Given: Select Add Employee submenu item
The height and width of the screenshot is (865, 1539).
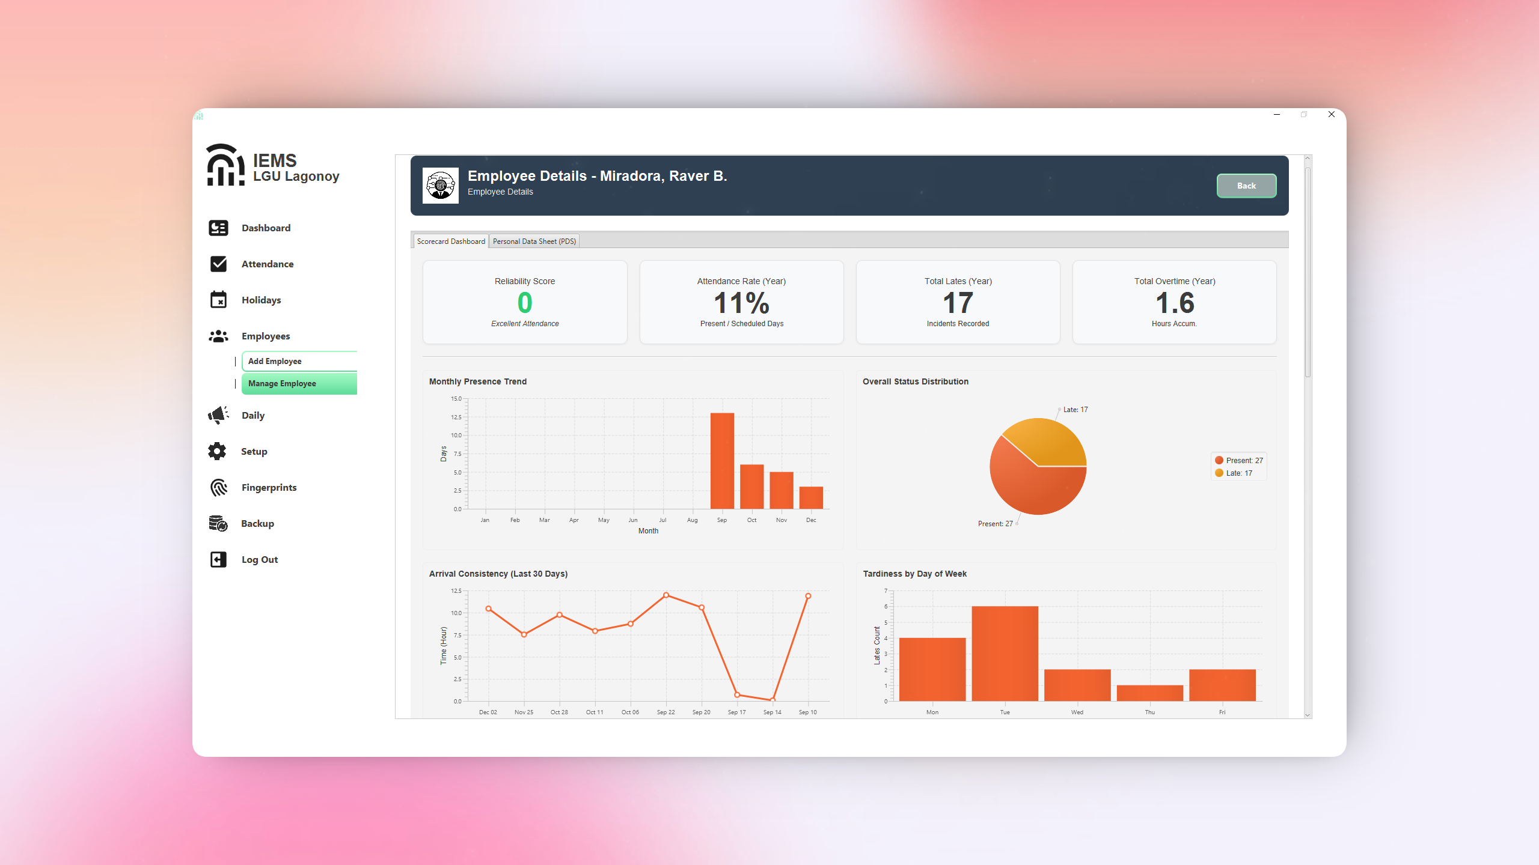Looking at the screenshot, I should (x=299, y=361).
